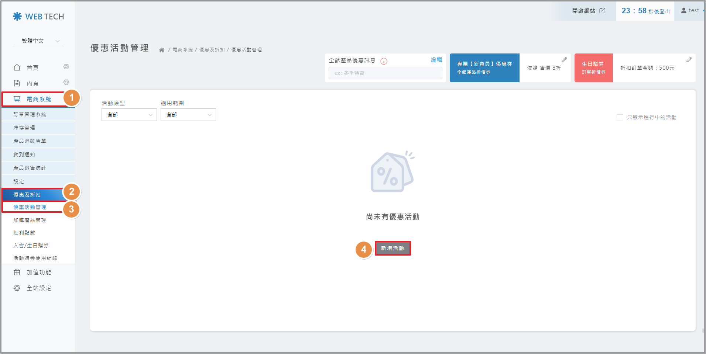
Task: Enable 只顯示進行中的活動 checkbox
Action: 620,118
